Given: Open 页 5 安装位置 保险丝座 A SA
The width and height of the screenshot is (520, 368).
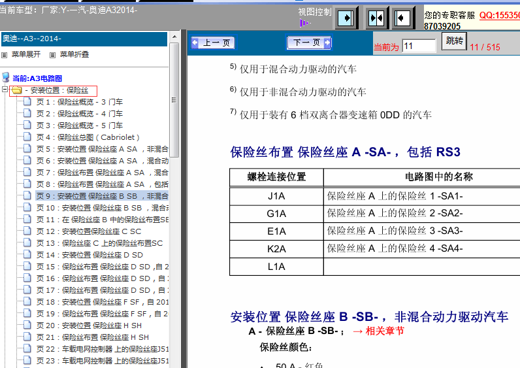Looking at the screenshot, I should click(x=102, y=149).
